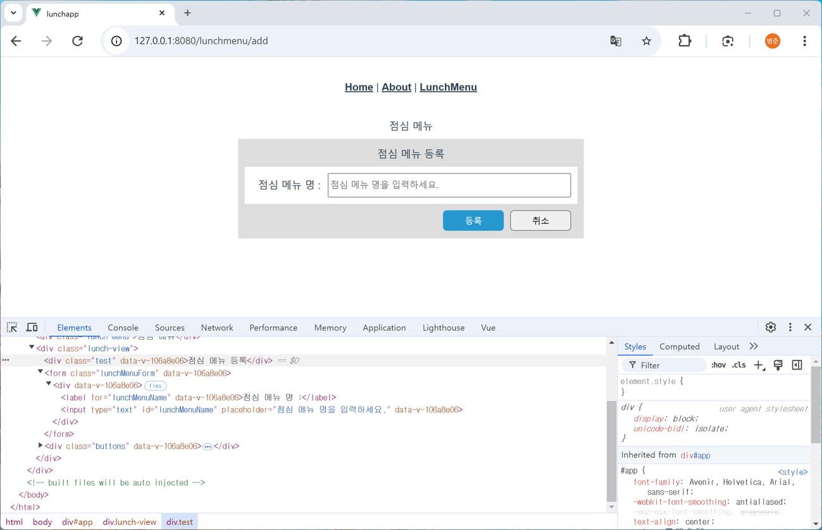Open Chrome's three-dot menu

click(804, 41)
